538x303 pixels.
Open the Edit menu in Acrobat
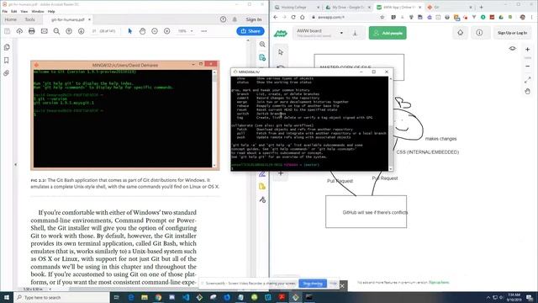(x=13, y=11)
